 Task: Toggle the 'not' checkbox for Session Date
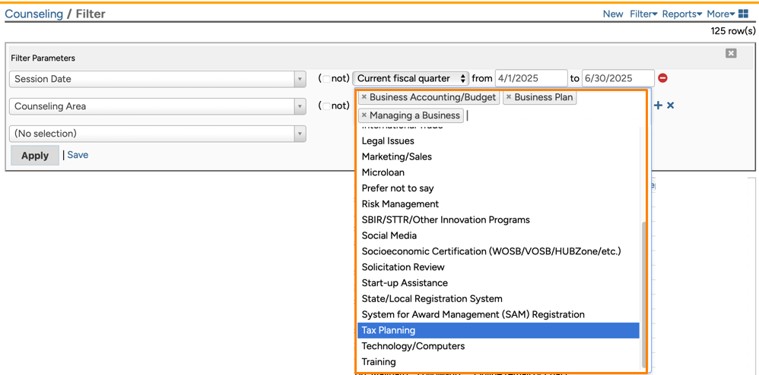click(x=326, y=79)
